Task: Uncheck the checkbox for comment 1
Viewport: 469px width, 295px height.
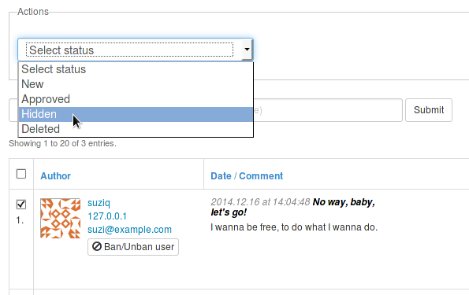Action: (21, 205)
